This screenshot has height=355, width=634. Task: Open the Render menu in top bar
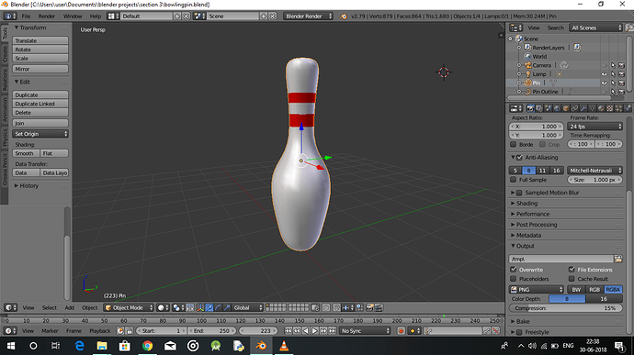tap(47, 17)
